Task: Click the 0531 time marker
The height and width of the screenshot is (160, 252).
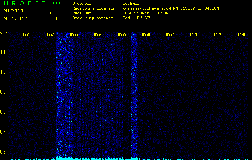Action: tap(25, 35)
